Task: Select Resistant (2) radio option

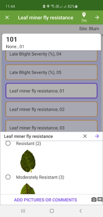Action: pyautogui.click(x=8, y=143)
